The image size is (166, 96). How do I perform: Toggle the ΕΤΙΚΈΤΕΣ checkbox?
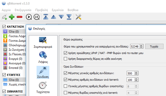tap(4, 75)
